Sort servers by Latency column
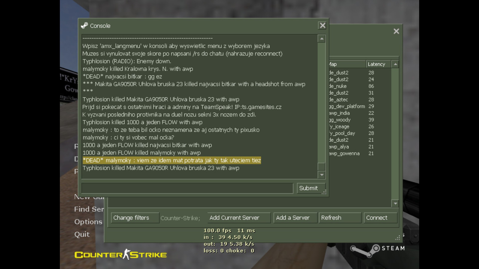479x269 pixels. [x=378, y=64]
